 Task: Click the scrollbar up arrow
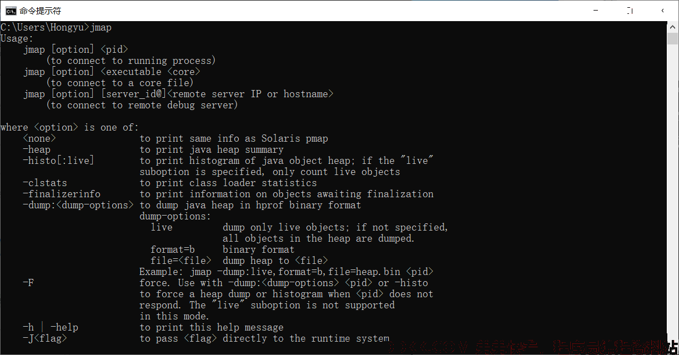click(673, 27)
